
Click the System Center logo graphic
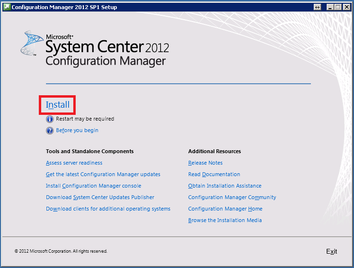pos(32,43)
